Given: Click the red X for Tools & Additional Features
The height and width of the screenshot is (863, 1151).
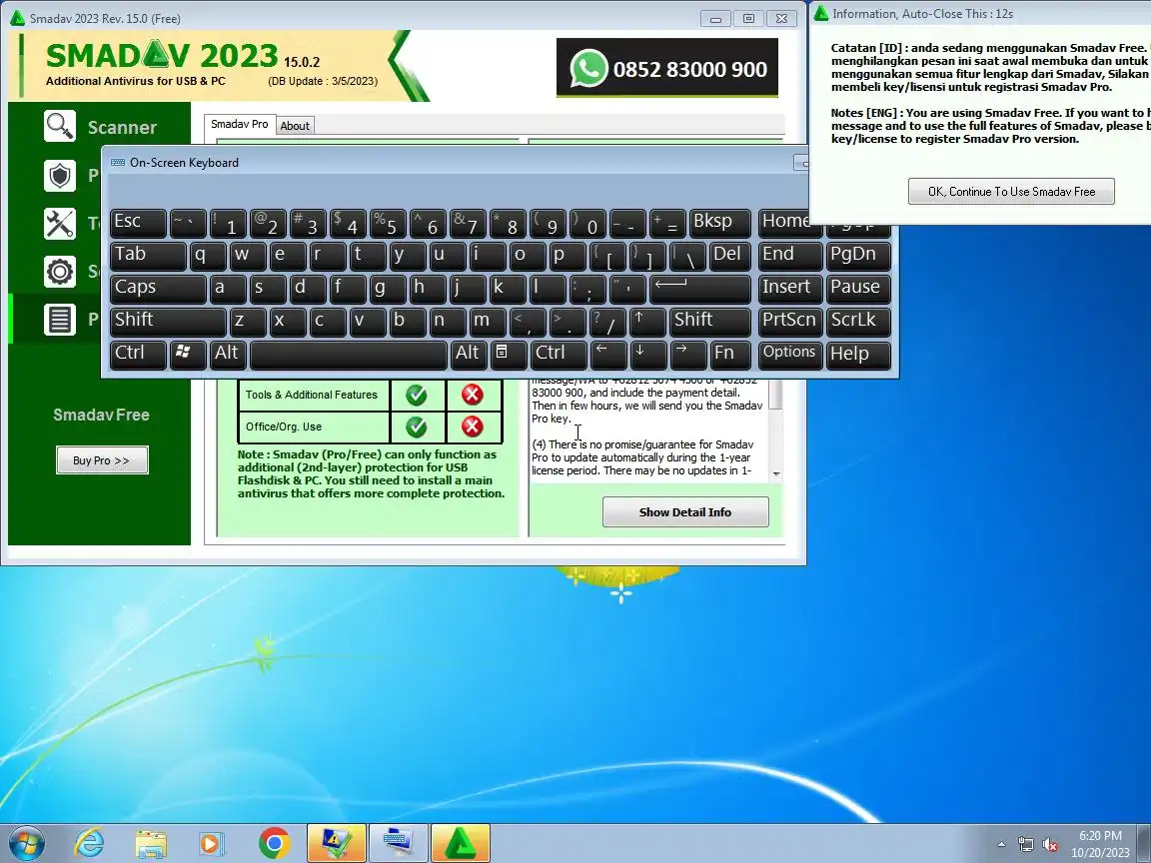Looking at the screenshot, I should (x=472, y=395).
